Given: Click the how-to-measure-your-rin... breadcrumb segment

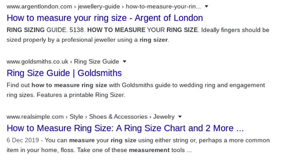Looking at the screenshot, I should coord(163,7).
